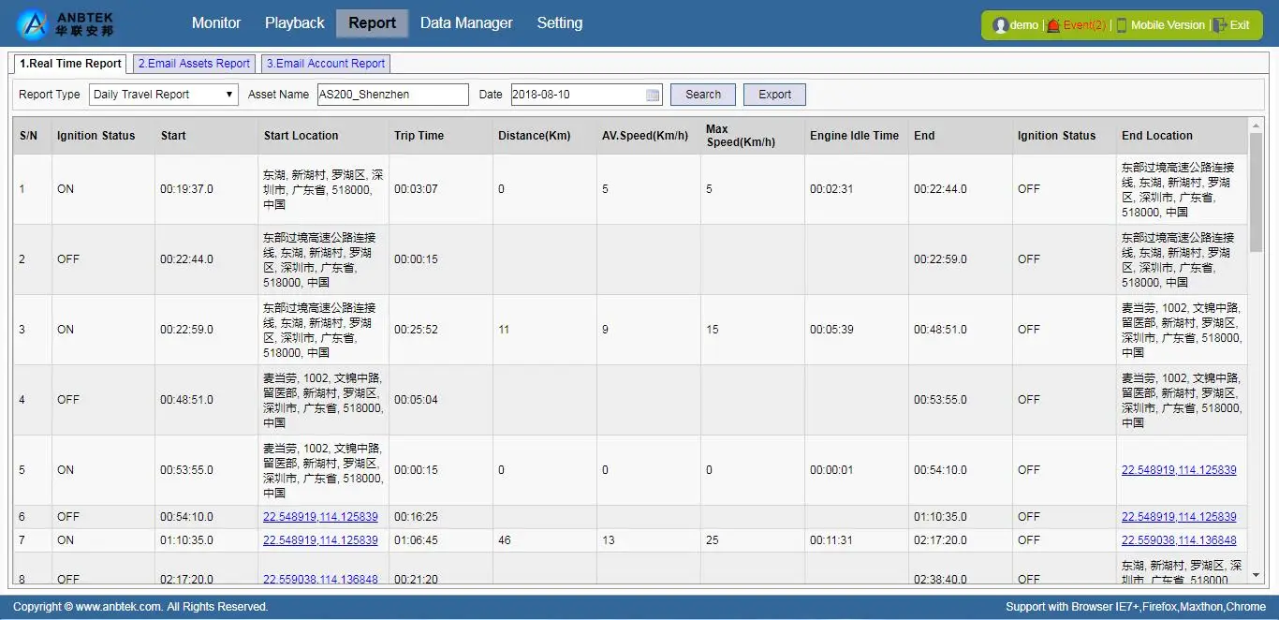Viewport: 1279px width, 620px height.
Task: Open the date picker calendar icon
Action: (x=653, y=95)
